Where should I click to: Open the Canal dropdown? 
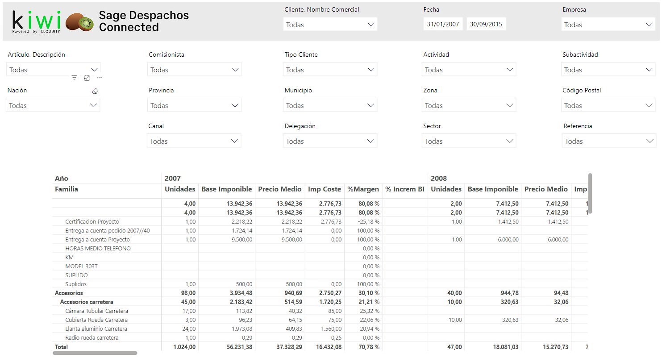coord(194,141)
